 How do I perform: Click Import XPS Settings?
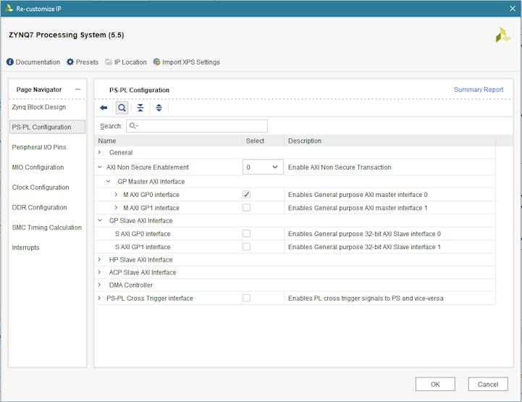click(x=187, y=62)
